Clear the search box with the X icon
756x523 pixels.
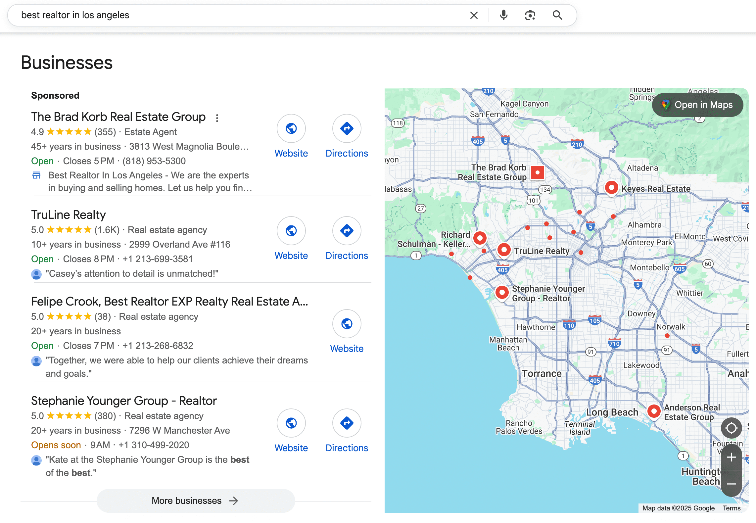[x=474, y=15]
